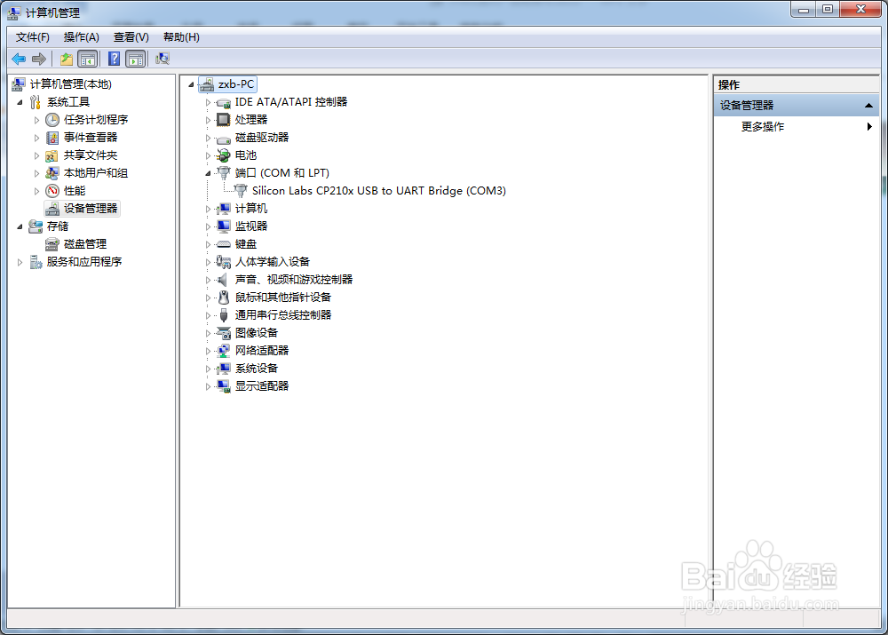Click the 事件查看器 icon
The image size is (888, 635).
tap(52, 138)
